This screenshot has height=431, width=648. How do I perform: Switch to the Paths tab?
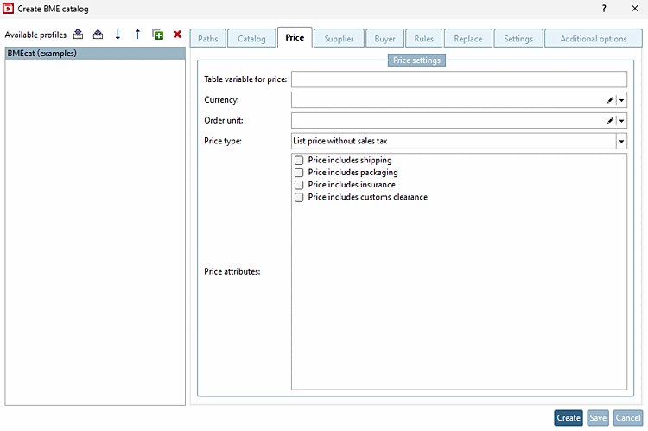coord(208,38)
